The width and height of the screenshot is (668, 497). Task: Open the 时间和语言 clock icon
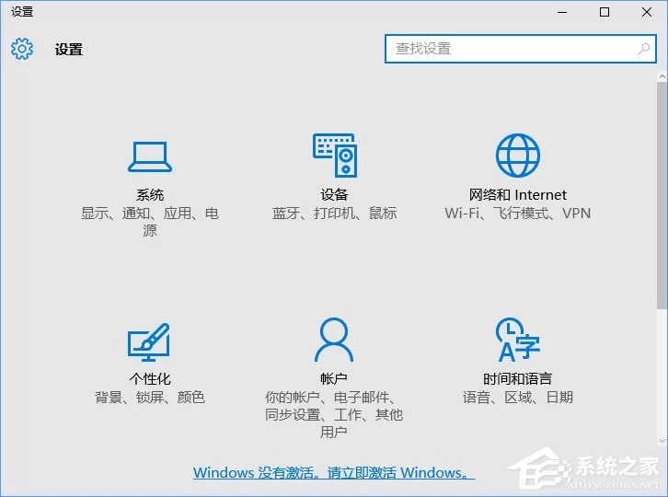(x=518, y=340)
